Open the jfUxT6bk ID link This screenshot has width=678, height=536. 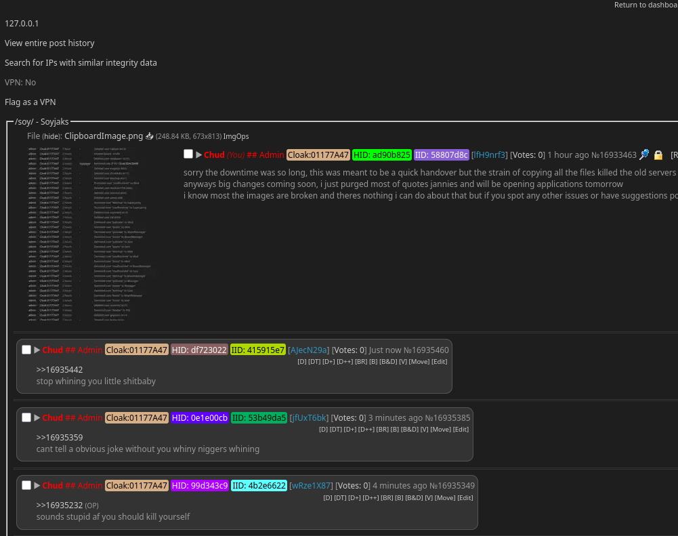click(x=309, y=418)
